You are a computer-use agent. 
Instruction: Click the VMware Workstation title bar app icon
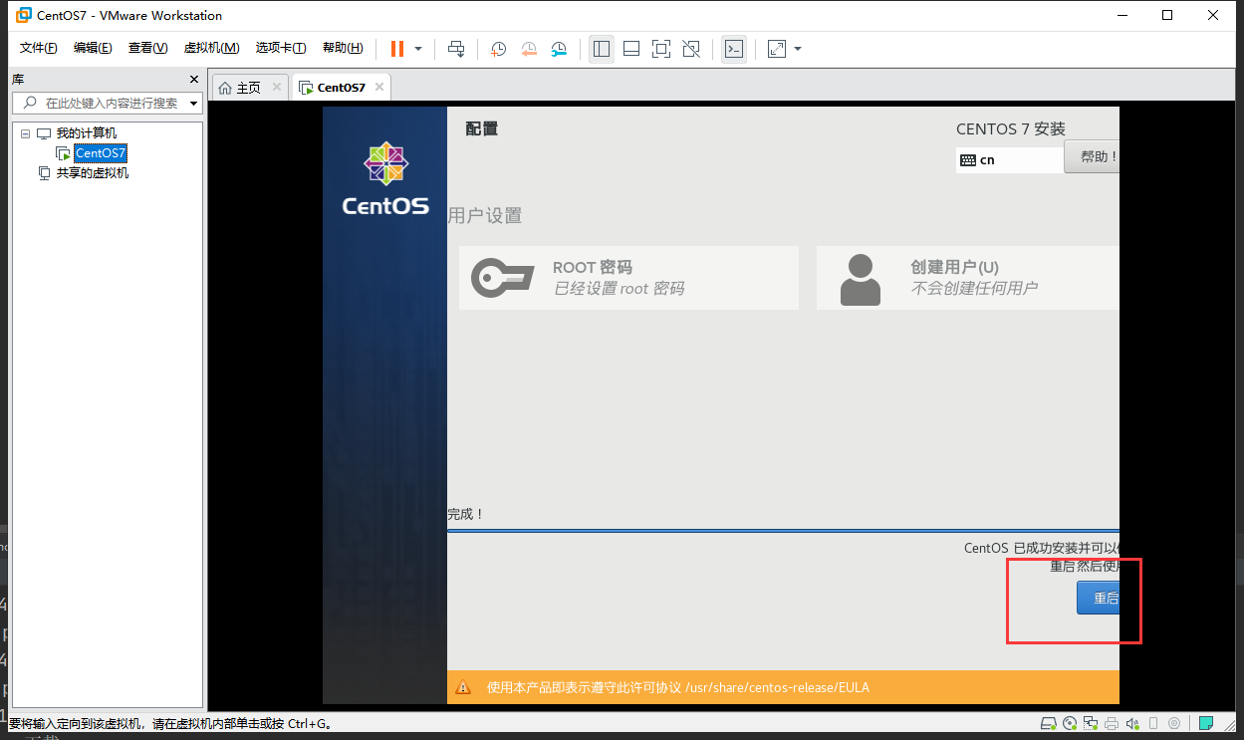(23, 15)
